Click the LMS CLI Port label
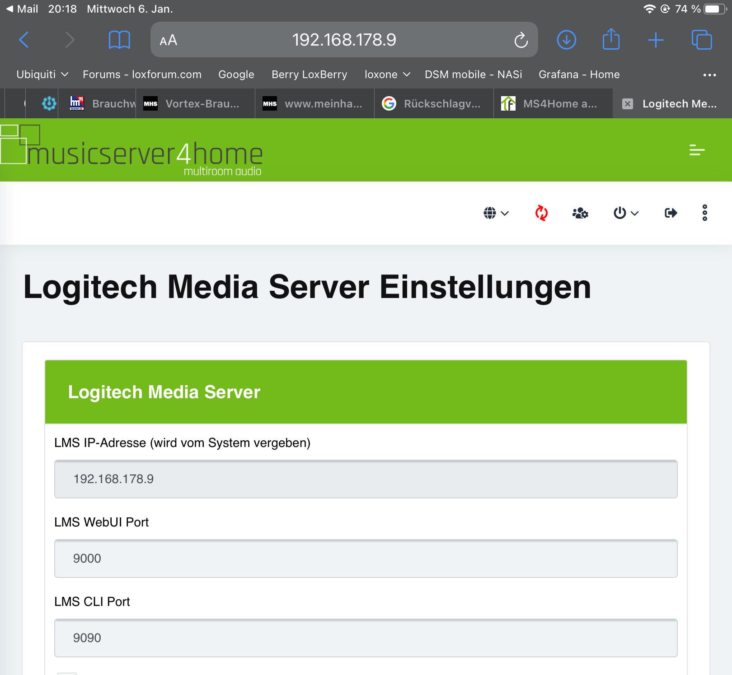732x675 pixels. (92, 602)
